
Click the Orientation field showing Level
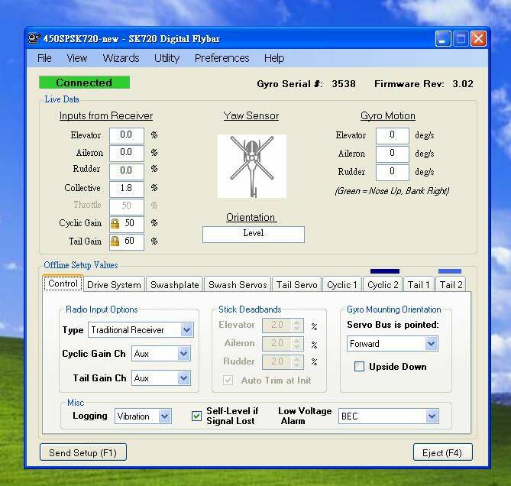pyautogui.click(x=254, y=234)
